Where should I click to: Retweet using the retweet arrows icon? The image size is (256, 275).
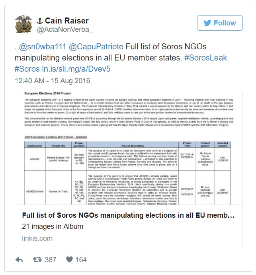click(37, 260)
